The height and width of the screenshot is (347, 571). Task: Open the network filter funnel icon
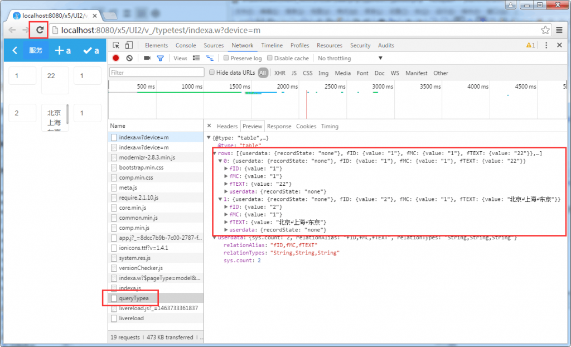coord(161,59)
